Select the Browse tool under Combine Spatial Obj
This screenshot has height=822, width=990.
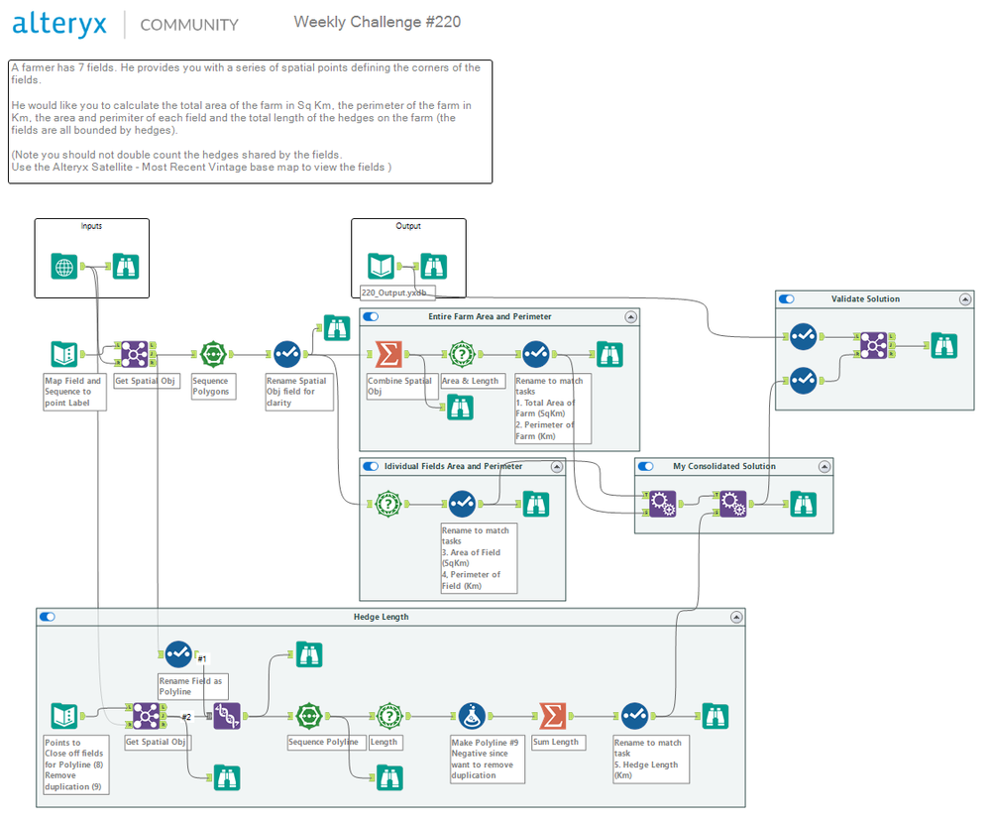[x=460, y=408]
